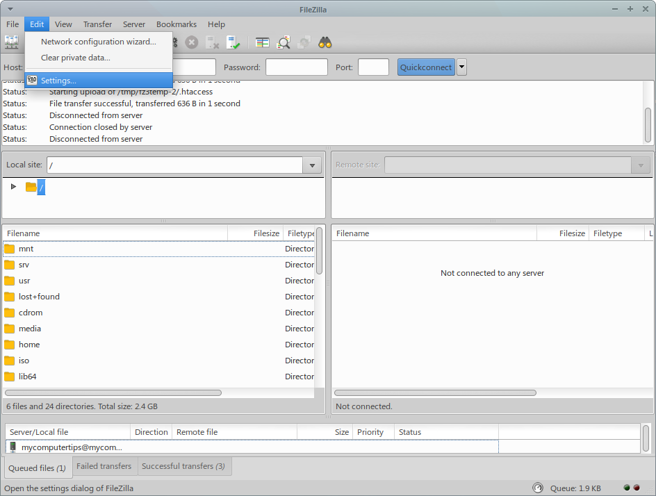The image size is (656, 496).
Task: Click the magnifier over files toolbar icon
Action: pyautogui.click(x=284, y=42)
